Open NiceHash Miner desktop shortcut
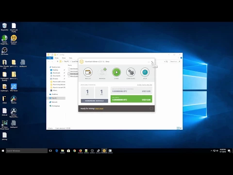233x175 pixels. 14,40
